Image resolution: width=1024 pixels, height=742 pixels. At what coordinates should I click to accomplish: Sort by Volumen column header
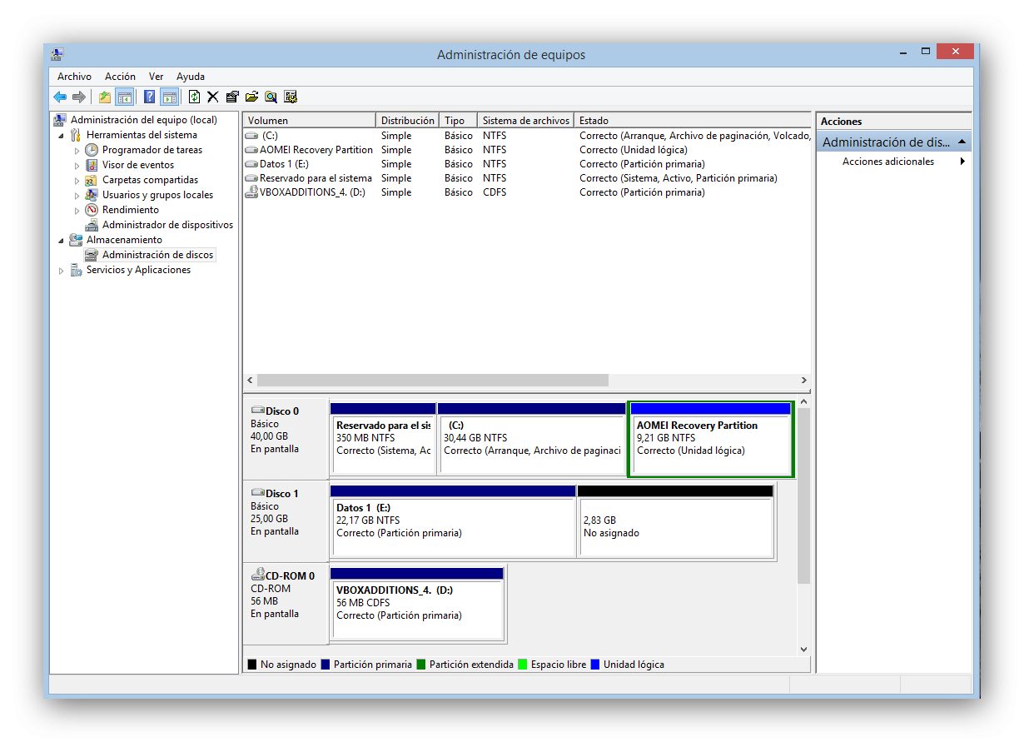tap(310, 121)
